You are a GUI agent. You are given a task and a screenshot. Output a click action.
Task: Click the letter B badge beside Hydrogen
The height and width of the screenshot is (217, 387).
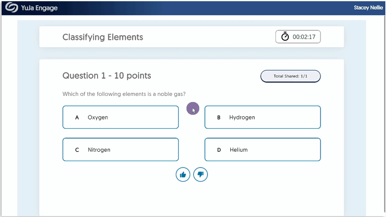pos(219,117)
